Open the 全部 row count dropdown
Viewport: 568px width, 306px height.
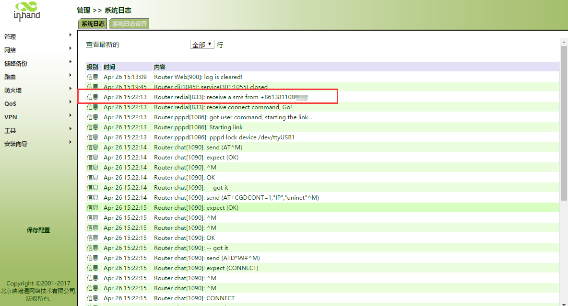tap(202, 45)
